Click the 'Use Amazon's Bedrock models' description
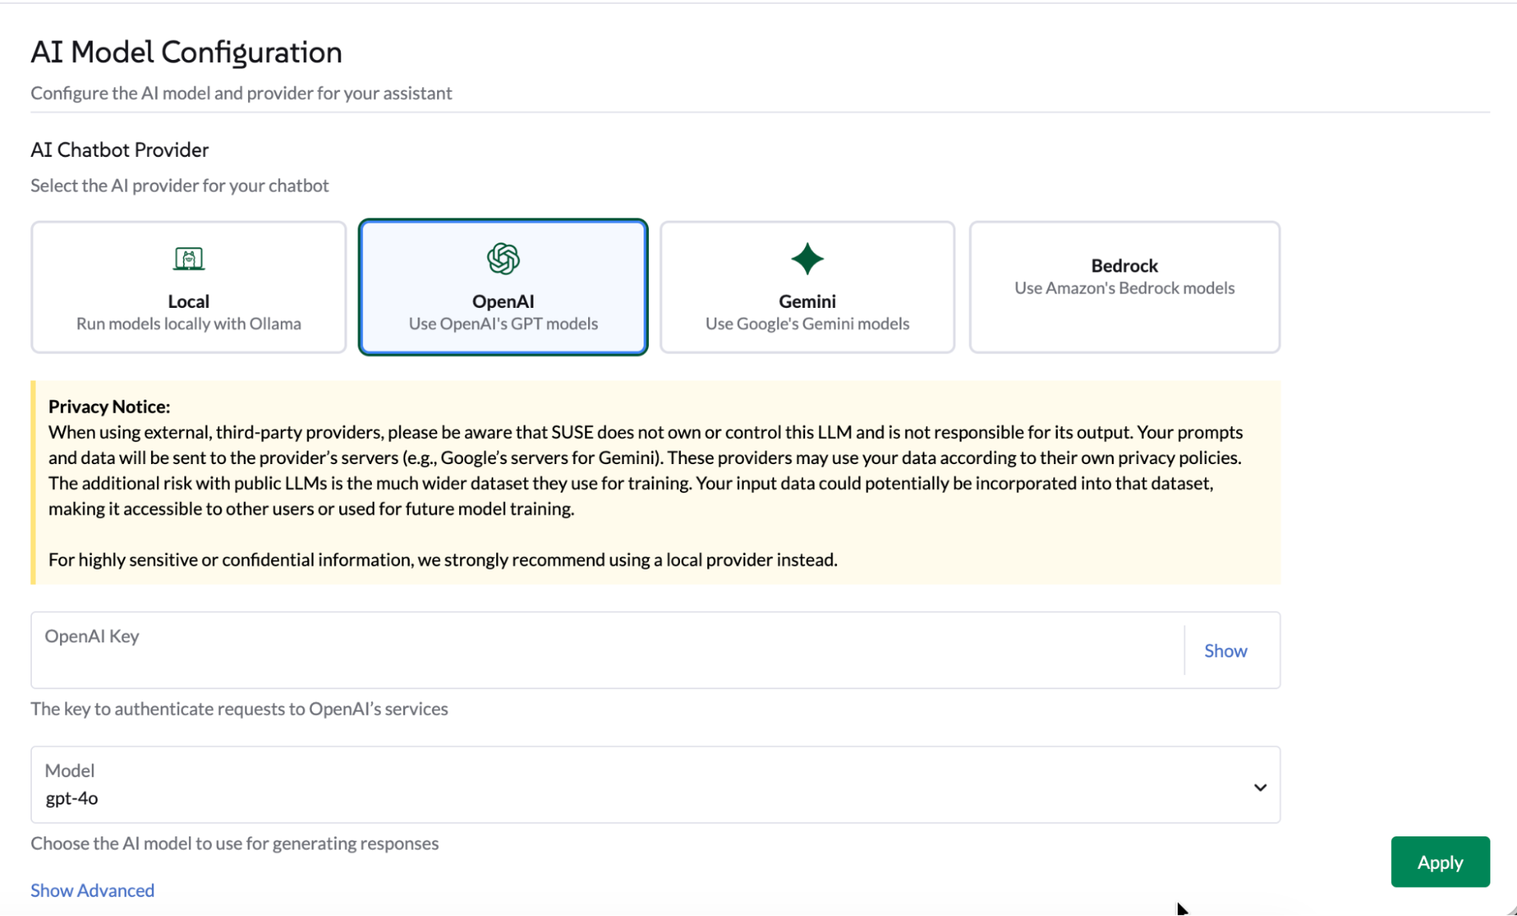This screenshot has height=916, width=1517. (1124, 287)
